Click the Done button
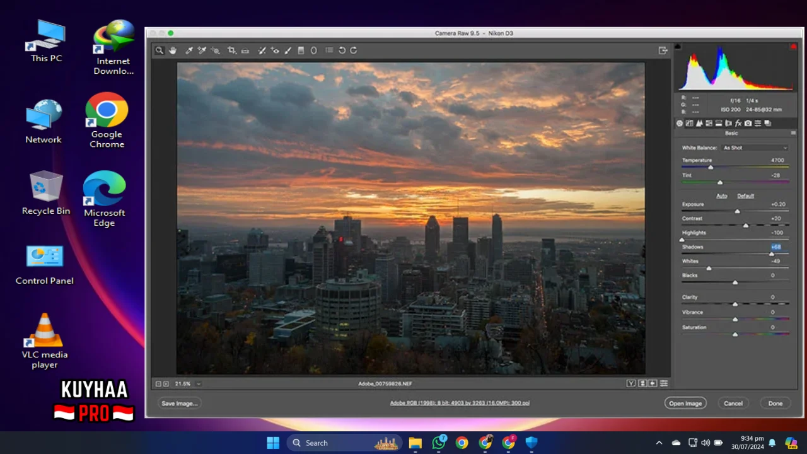Screen dimensions: 807x454 coord(775,403)
